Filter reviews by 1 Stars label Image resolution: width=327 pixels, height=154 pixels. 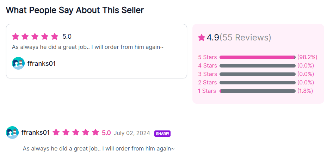pos(207,91)
